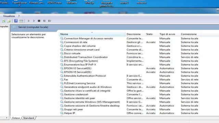This screenshot has width=219, height=123.
Task: Click 'Avviato' status of Connessioni di rete
Action: pyautogui.click(x=151, y=42)
